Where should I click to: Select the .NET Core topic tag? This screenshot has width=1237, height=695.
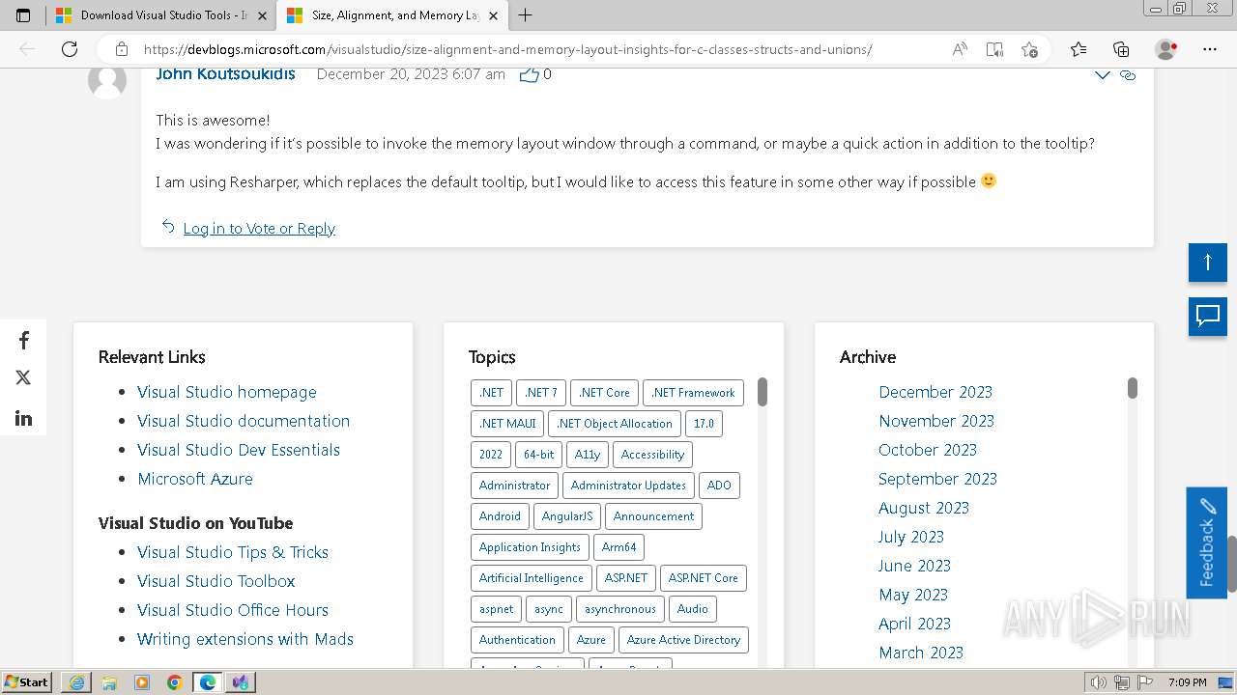pyautogui.click(x=604, y=393)
